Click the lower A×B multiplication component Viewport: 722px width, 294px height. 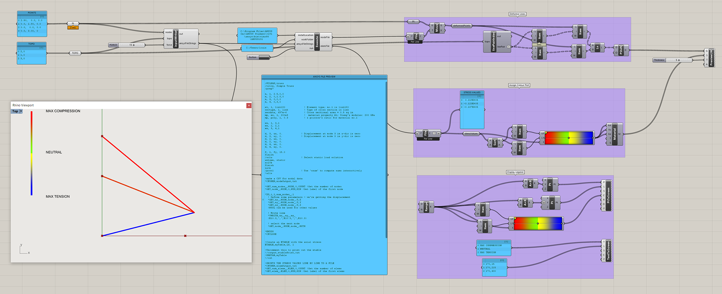[x=525, y=203]
